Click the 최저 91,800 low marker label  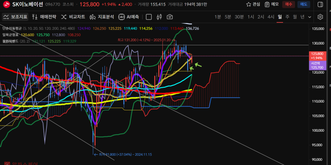123,154
